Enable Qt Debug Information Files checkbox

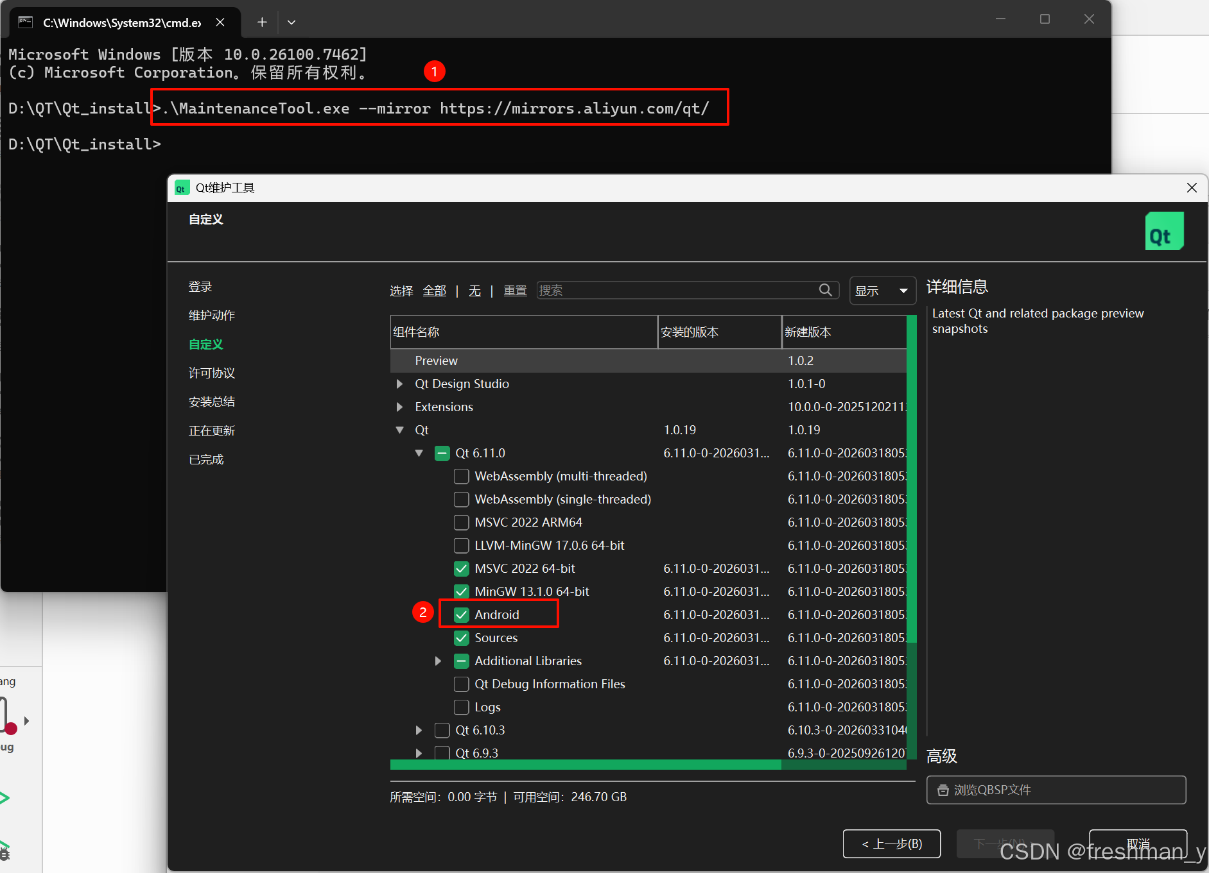[x=462, y=684]
